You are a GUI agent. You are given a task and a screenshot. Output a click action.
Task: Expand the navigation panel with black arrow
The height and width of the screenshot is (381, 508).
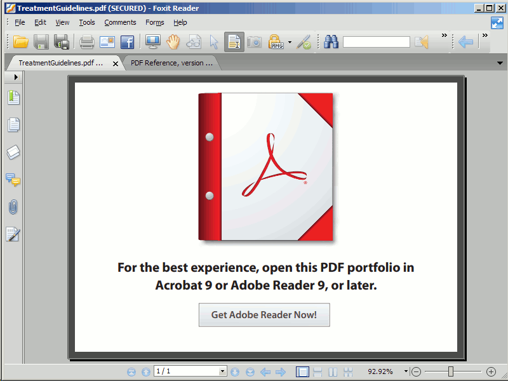[16, 77]
